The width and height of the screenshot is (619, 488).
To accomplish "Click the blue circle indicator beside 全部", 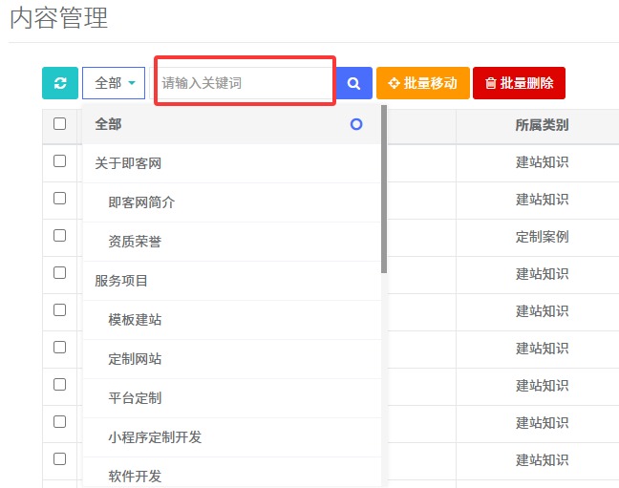I will (356, 124).
